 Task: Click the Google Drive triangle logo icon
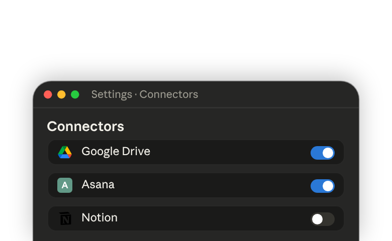65,152
